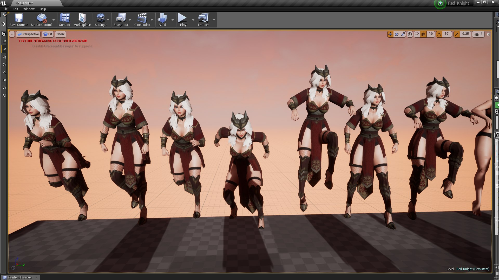Open the Content Browser tab
This screenshot has width=499, height=280.
point(20,277)
